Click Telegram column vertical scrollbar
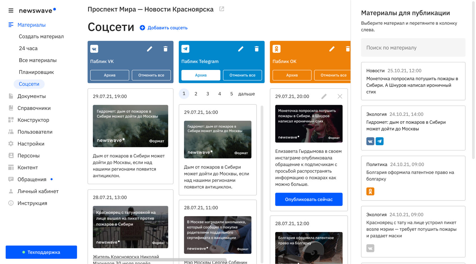Screen dimensions: 476x264 (x=262, y=184)
